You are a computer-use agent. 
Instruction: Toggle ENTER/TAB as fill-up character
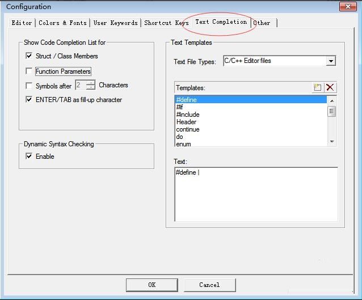tap(29, 100)
